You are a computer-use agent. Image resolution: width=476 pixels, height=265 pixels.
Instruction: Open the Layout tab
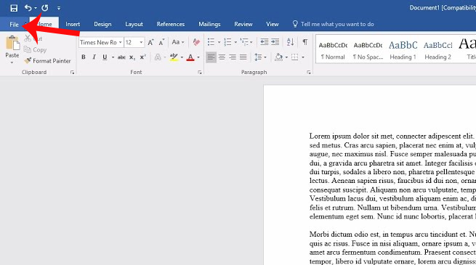[x=134, y=24]
